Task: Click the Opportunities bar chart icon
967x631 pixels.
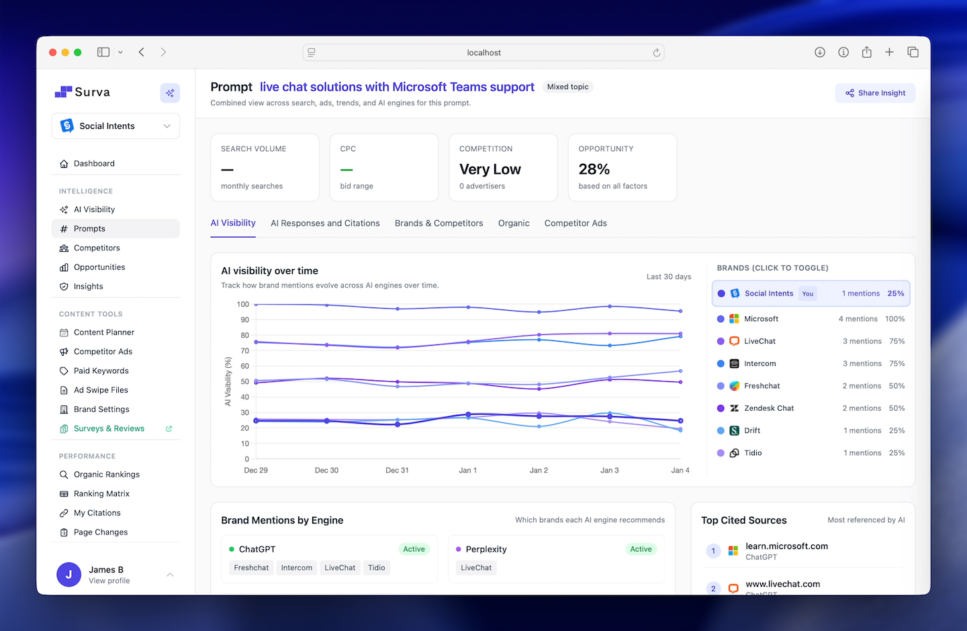Action: 62,266
